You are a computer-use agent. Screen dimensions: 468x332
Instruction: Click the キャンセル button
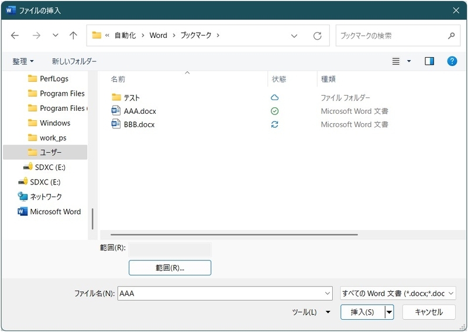[429, 312]
